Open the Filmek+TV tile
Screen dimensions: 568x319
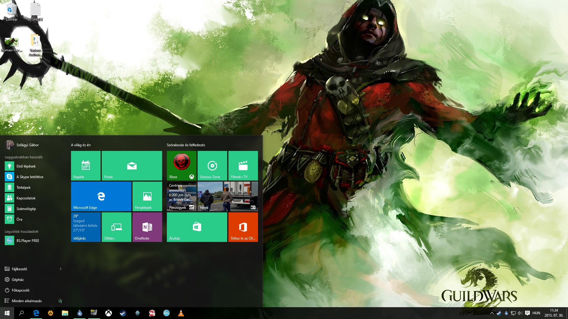[x=243, y=166]
